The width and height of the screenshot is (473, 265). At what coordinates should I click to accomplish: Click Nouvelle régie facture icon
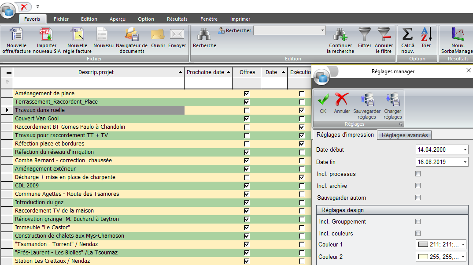pos(77,34)
